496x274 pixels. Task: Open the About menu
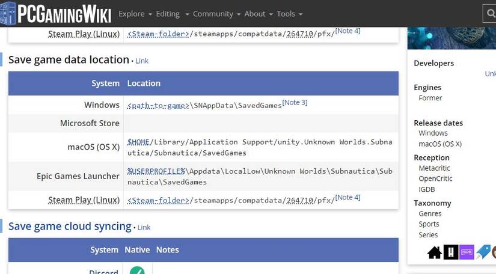(x=258, y=14)
